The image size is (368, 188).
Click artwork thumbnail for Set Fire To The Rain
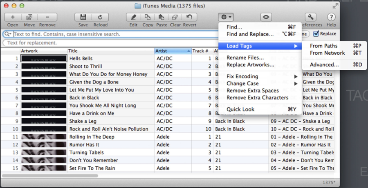click(x=44, y=168)
